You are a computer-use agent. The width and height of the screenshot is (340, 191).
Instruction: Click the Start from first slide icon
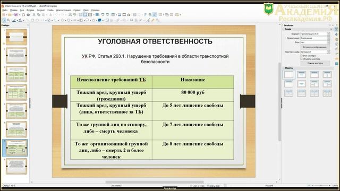(x=103, y=14)
